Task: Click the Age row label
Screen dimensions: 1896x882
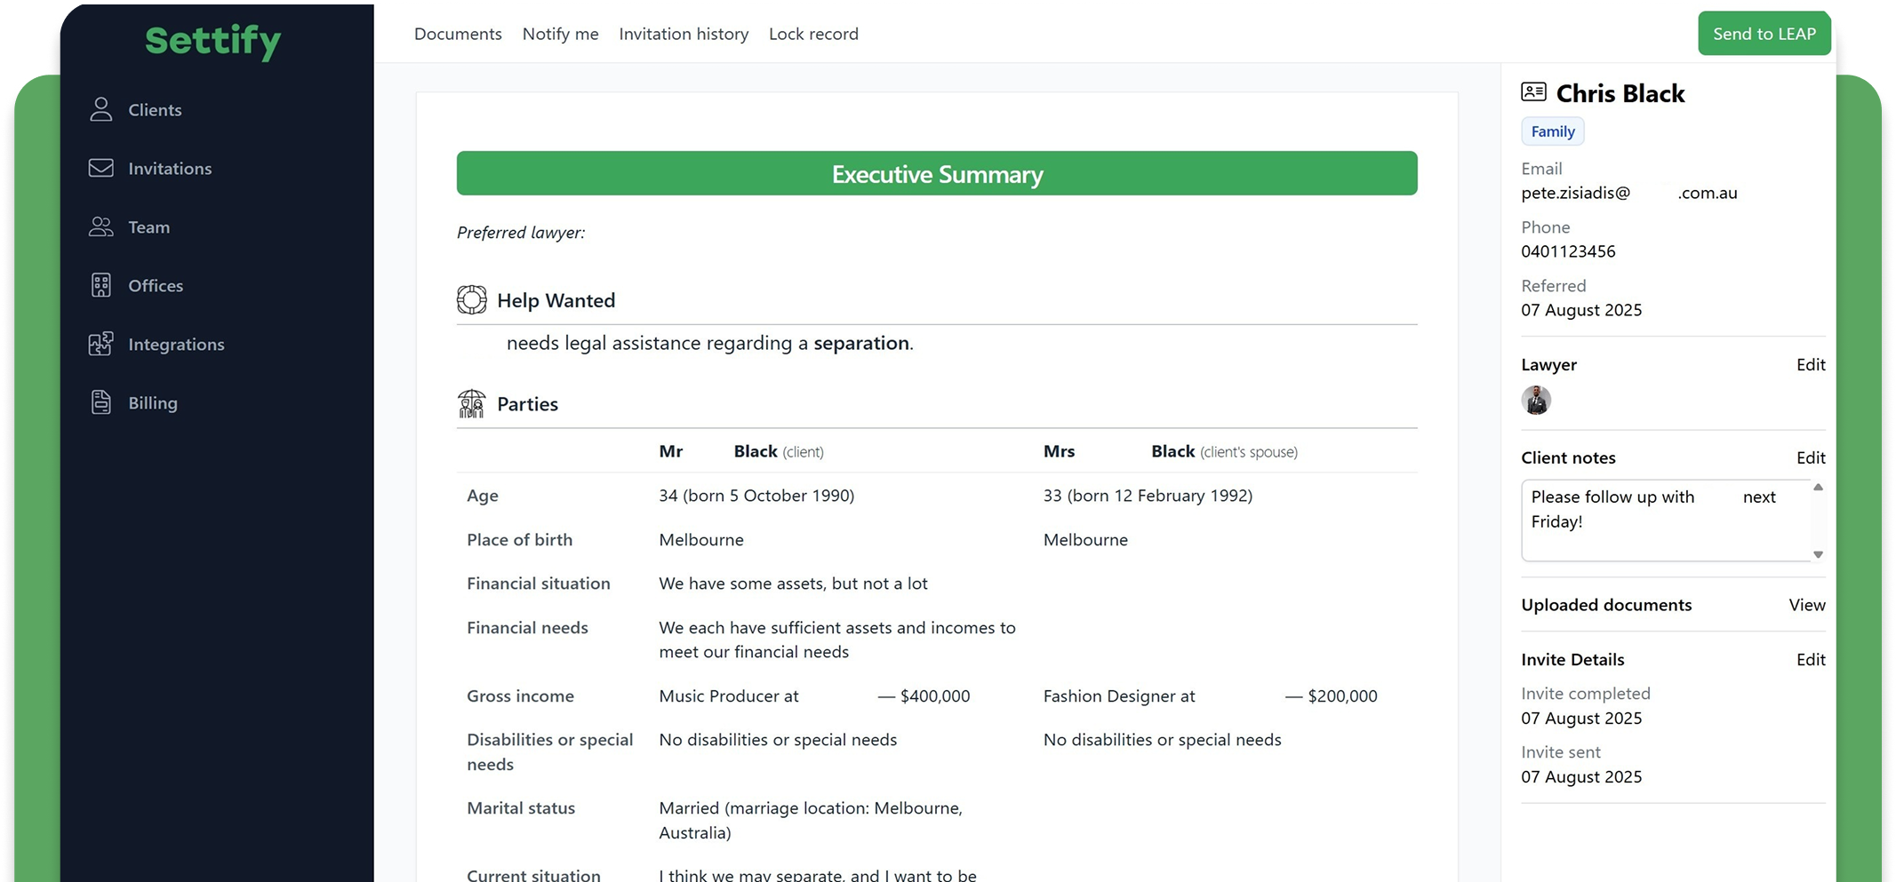Action: (x=483, y=496)
